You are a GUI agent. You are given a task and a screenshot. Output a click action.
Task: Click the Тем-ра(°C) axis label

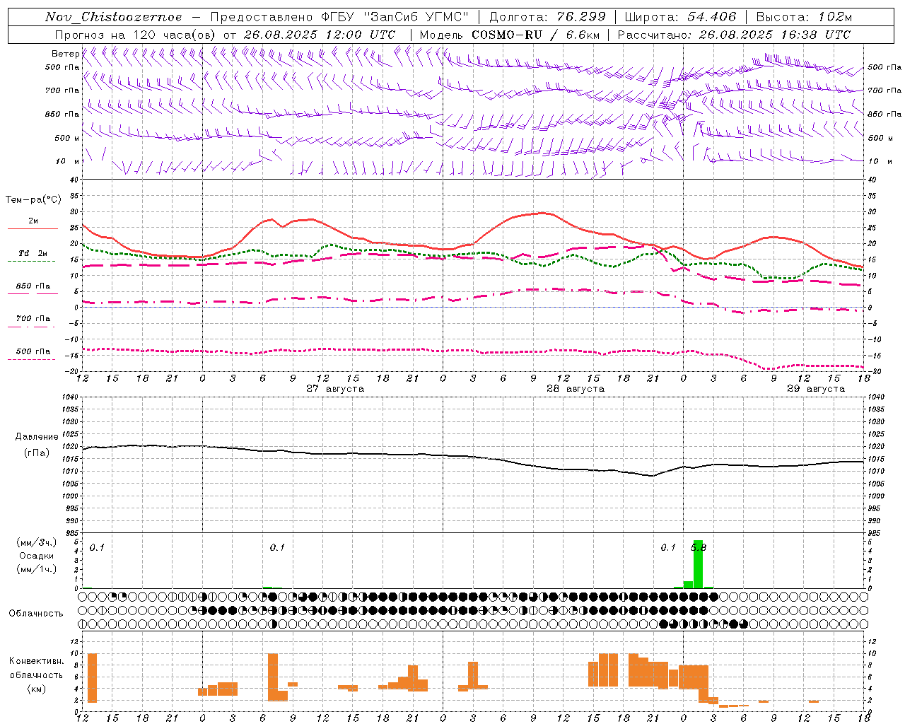point(33,200)
